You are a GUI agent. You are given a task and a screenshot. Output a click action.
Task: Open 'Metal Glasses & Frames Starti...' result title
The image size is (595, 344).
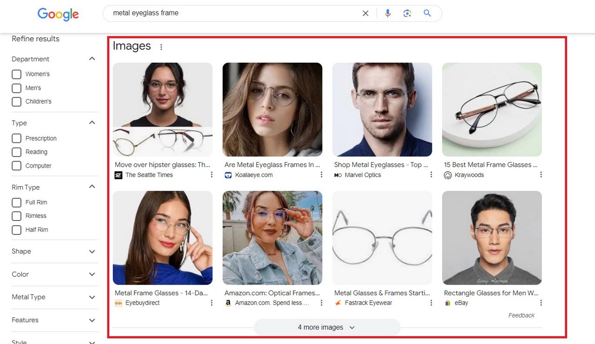382,293
